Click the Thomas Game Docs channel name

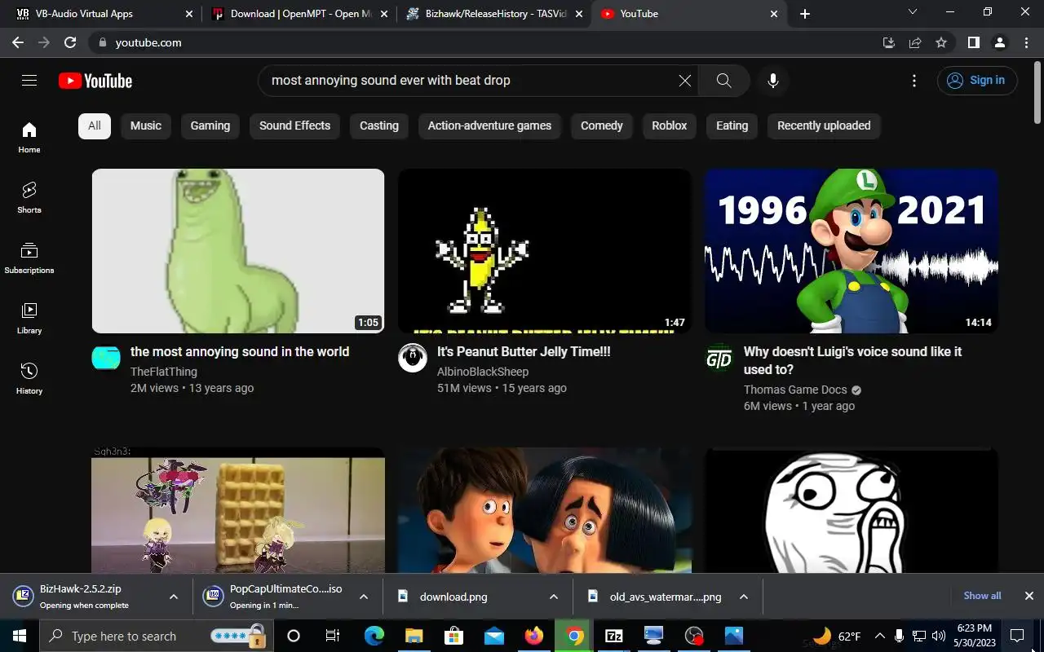(795, 390)
